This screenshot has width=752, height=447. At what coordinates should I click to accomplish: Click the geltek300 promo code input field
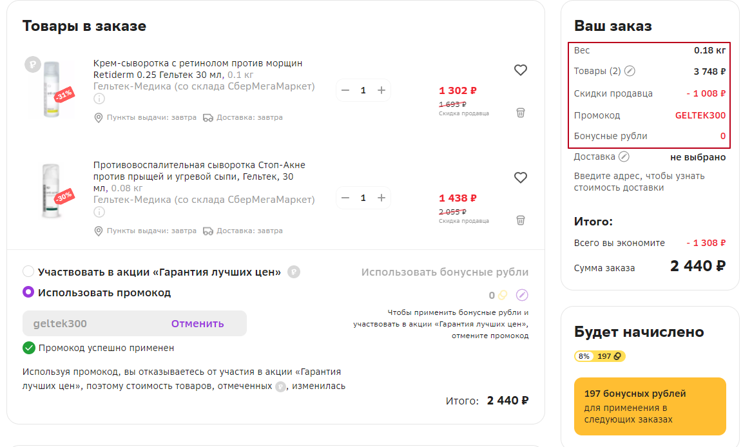tap(90, 324)
